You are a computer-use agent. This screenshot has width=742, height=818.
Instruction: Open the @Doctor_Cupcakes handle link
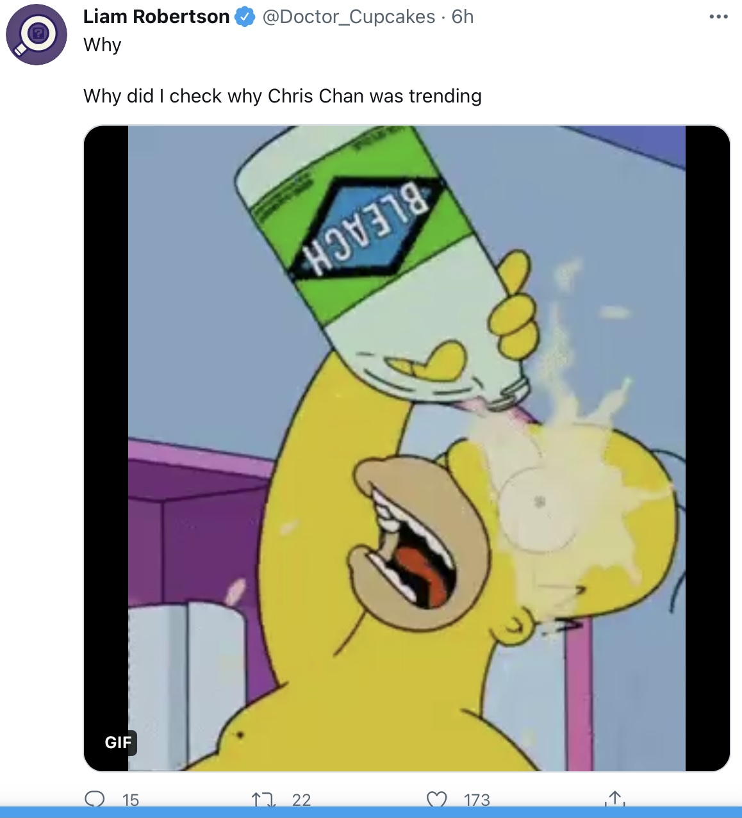pyautogui.click(x=349, y=17)
